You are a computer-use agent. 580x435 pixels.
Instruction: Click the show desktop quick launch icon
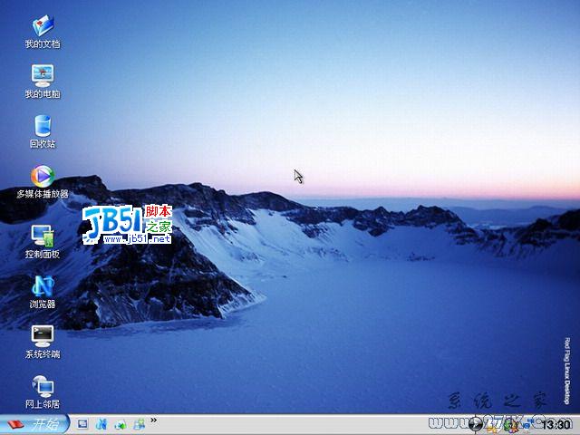pyautogui.click(x=82, y=424)
